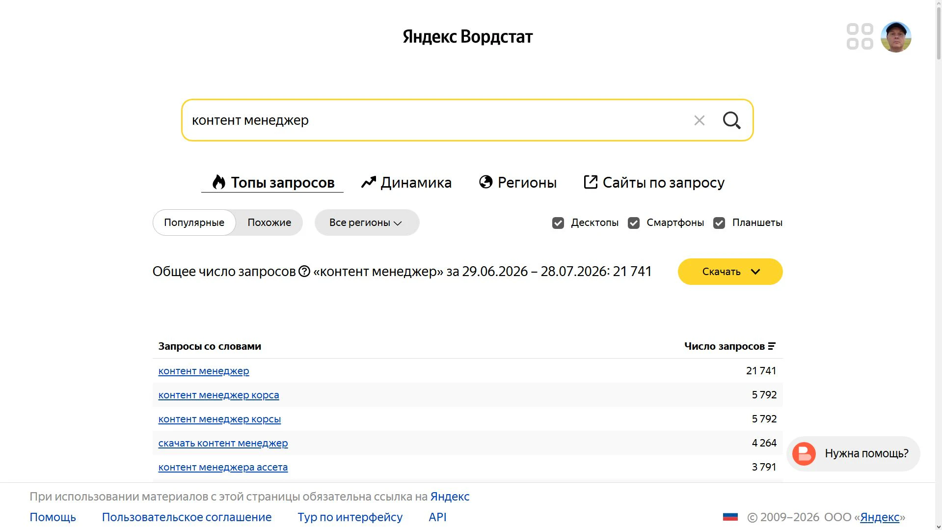The height and width of the screenshot is (530, 942).
Task: Run search with the magnifier icon
Action: point(731,120)
